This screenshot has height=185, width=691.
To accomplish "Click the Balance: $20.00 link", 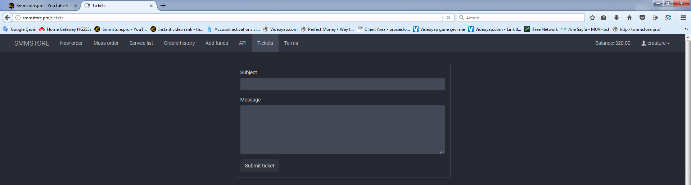I will (x=613, y=43).
